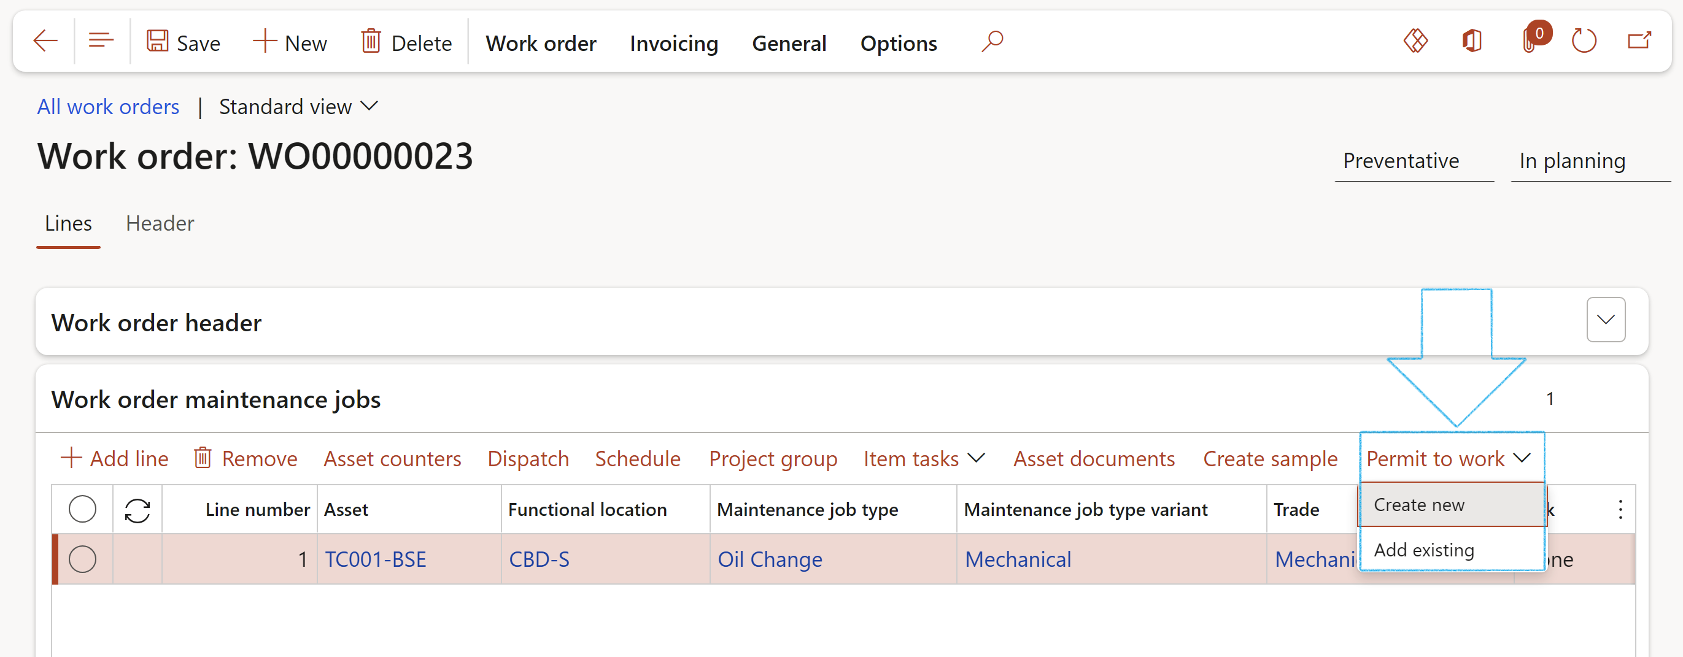This screenshot has height=657, width=1683.
Task: Sort by Line number column
Action: coord(257,509)
